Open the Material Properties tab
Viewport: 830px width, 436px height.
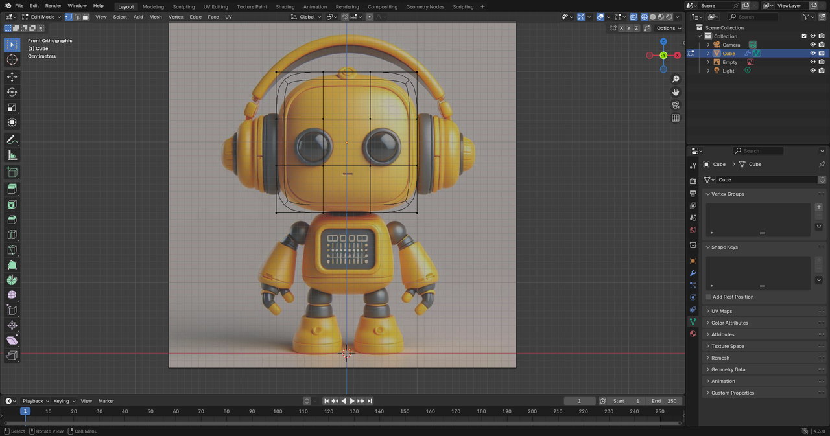click(x=693, y=334)
